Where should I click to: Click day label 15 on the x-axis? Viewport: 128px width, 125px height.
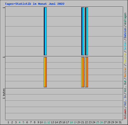pyautogui.click(x=60, y=122)
